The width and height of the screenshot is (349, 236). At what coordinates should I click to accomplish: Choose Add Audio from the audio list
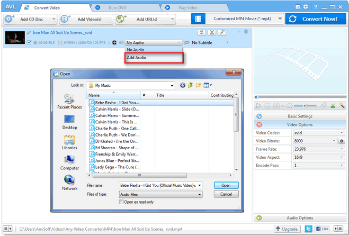(154, 58)
